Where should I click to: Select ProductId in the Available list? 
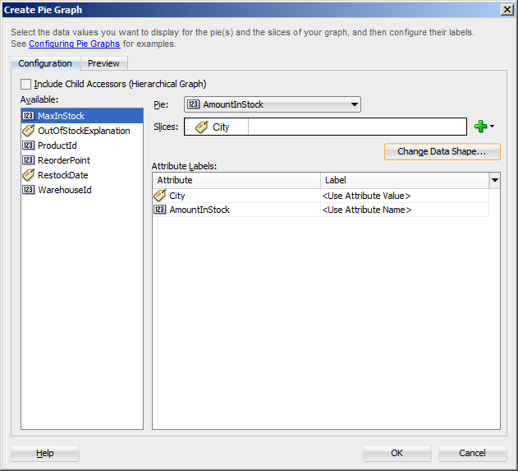tap(82, 145)
